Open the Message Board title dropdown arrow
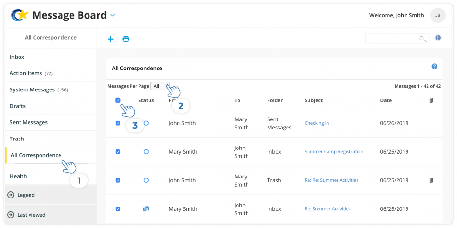Screen dimensions: 457x228 coord(113,15)
